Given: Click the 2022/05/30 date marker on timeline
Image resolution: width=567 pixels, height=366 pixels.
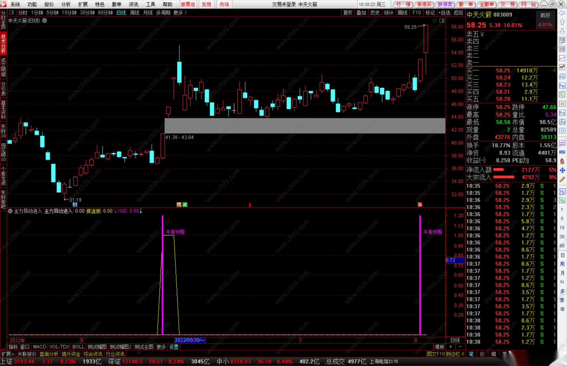Looking at the screenshot, I should [x=189, y=340].
